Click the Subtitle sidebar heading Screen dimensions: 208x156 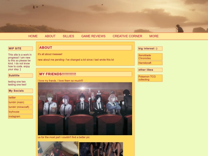[20, 75]
